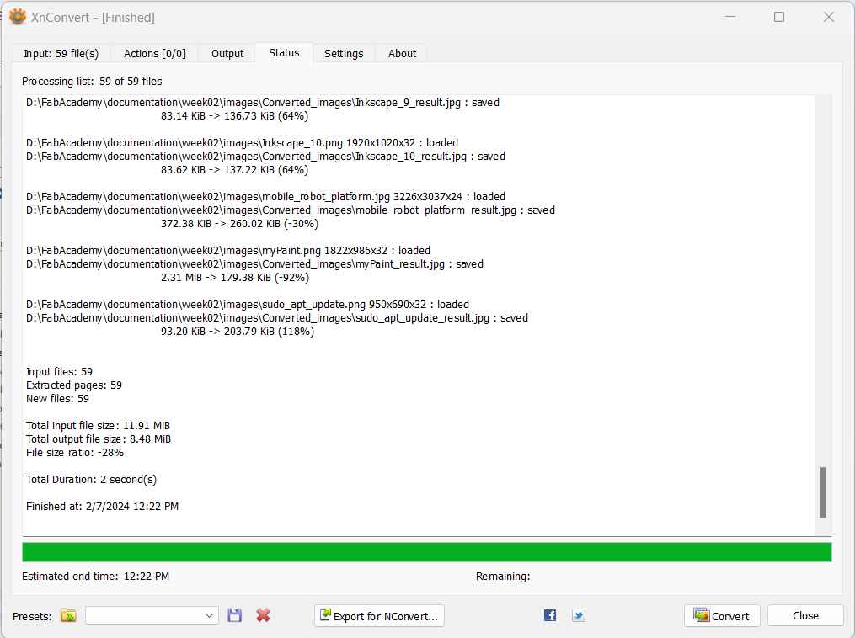The width and height of the screenshot is (855, 638).
Task: Open the presets folder icon
Action: point(68,615)
